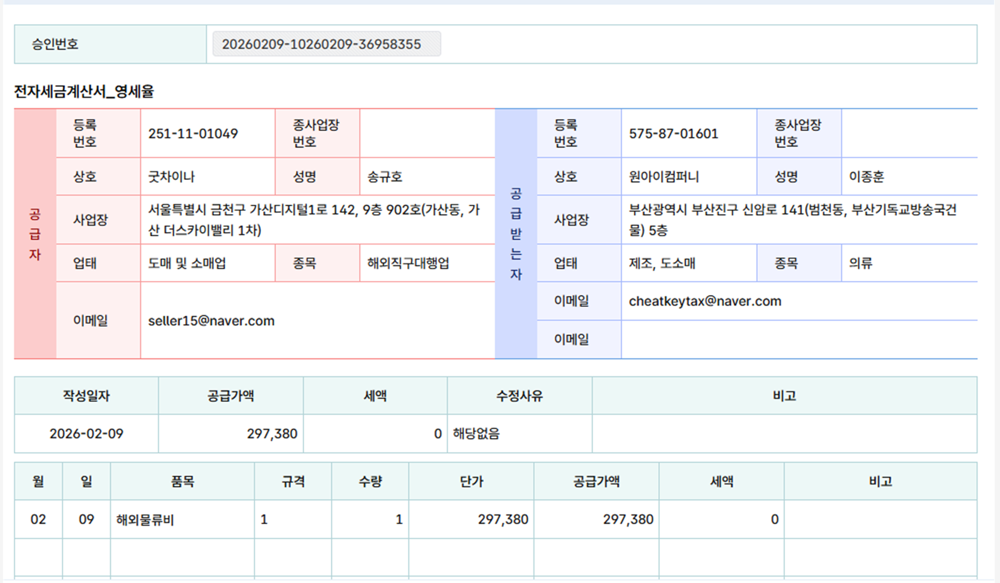Viewport: 1000px width, 583px height.
Task: Click the unit price 297,380 in item row
Action: pyautogui.click(x=503, y=520)
